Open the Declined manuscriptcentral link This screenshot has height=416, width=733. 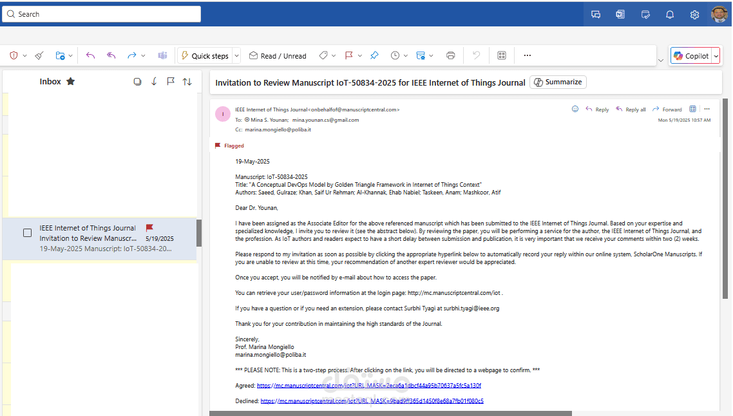point(372,401)
